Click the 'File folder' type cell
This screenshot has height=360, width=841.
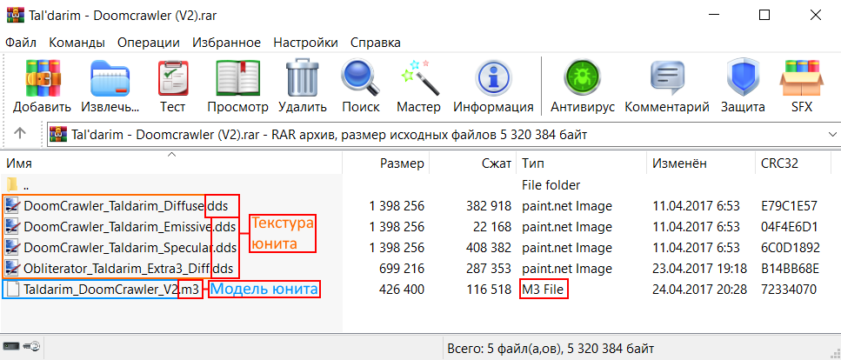(x=551, y=185)
